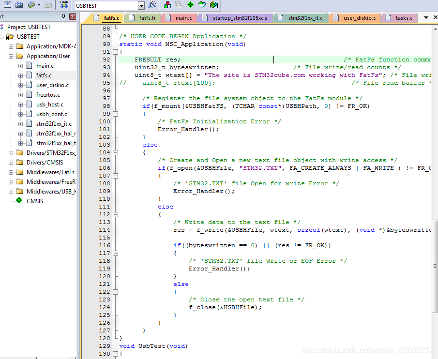This screenshot has height=359, width=438.
Task: Click the freertos.c file icon in tree
Action: coord(30,95)
